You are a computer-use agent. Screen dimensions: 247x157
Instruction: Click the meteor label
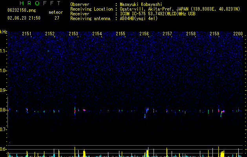pos(56,12)
